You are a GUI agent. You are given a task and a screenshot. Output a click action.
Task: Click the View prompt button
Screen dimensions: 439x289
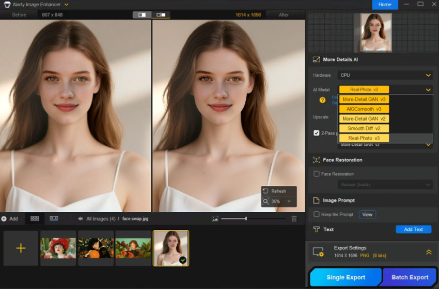[367, 214]
